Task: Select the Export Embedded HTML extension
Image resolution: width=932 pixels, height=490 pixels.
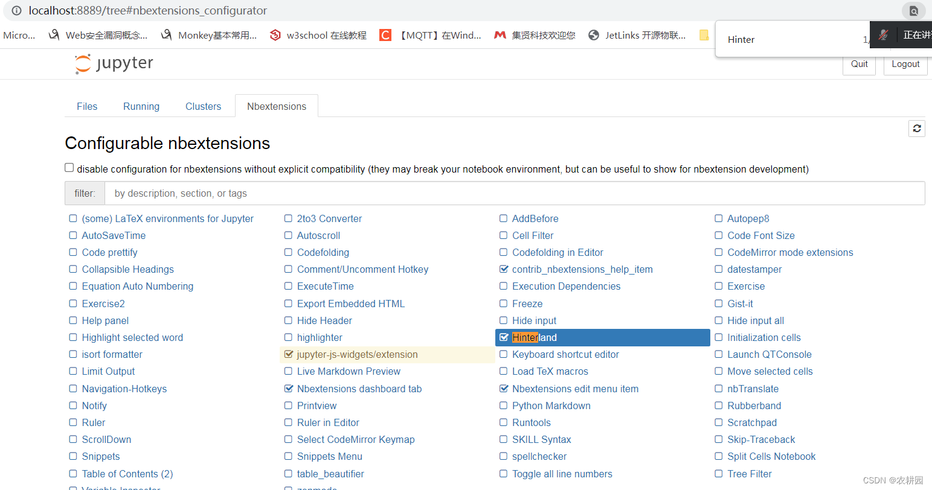Action: 351,304
